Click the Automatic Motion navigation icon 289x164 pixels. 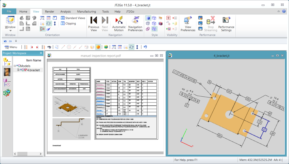(x=119, y=23)
